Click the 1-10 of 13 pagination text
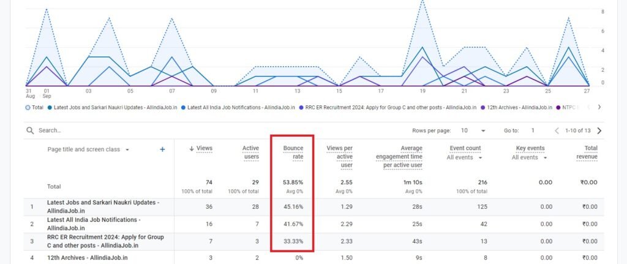This screenshot has height=264, width=627. 578,130
